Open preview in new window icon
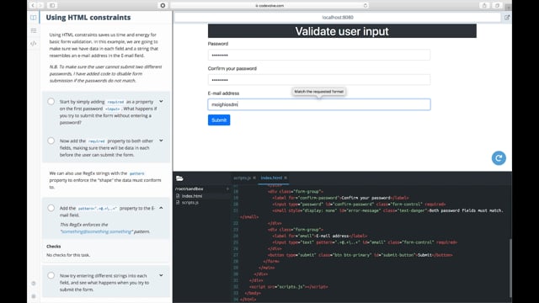The width and height of the screenshot is (539, 303). tap(507, 18)
